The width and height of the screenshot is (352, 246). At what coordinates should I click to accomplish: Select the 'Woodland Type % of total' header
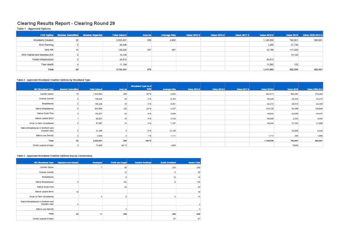tap(141, 87)
